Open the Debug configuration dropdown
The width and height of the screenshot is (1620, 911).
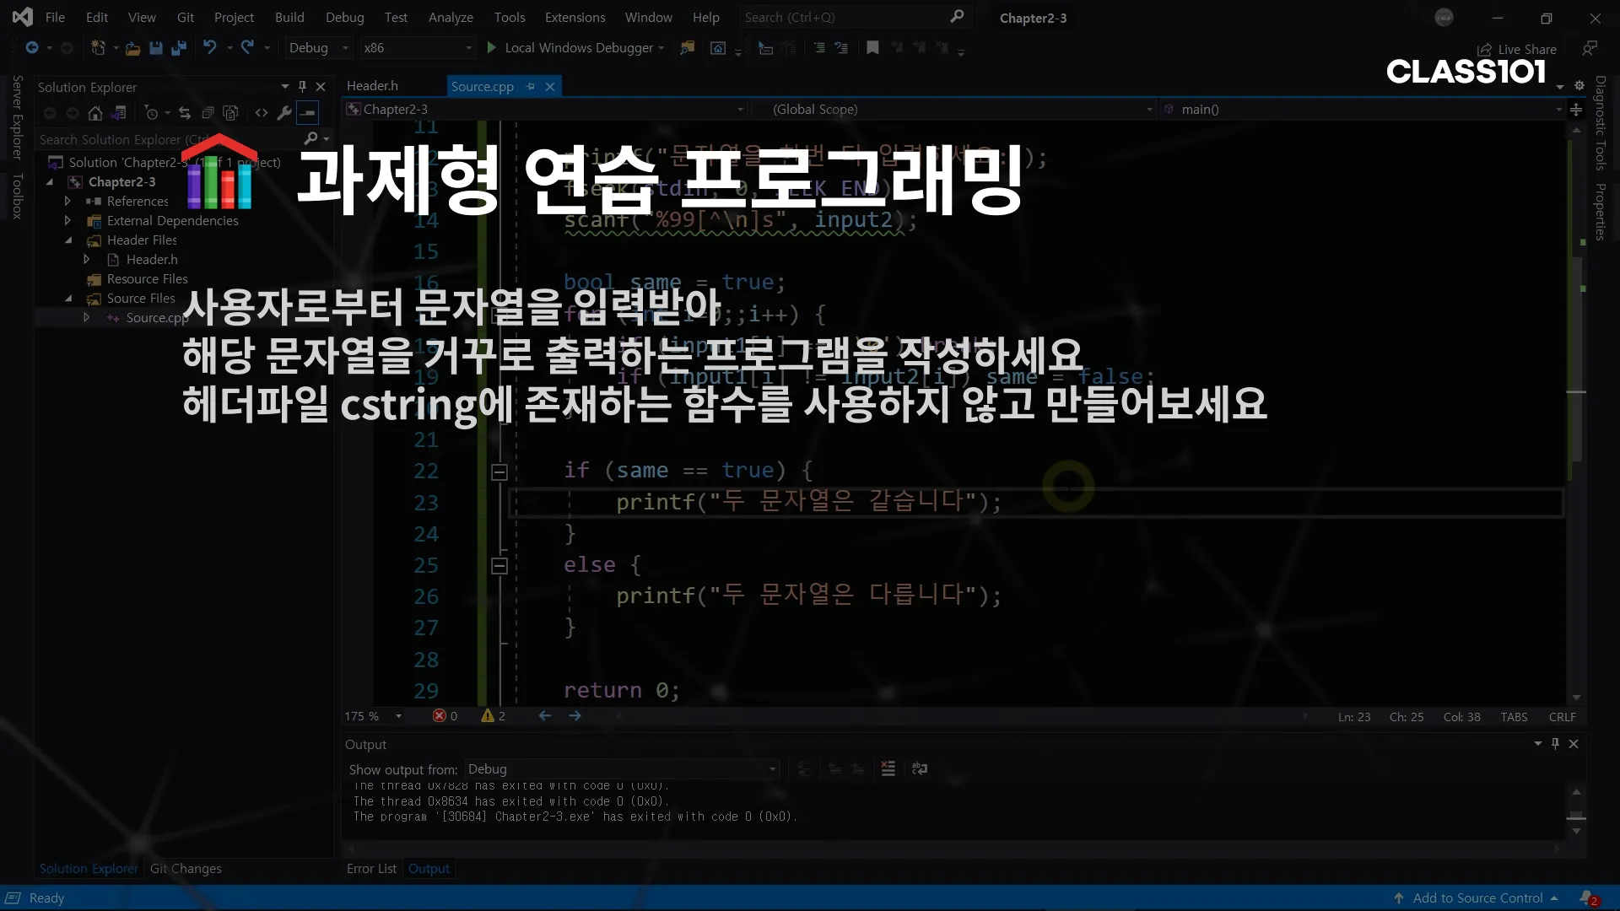318,48
